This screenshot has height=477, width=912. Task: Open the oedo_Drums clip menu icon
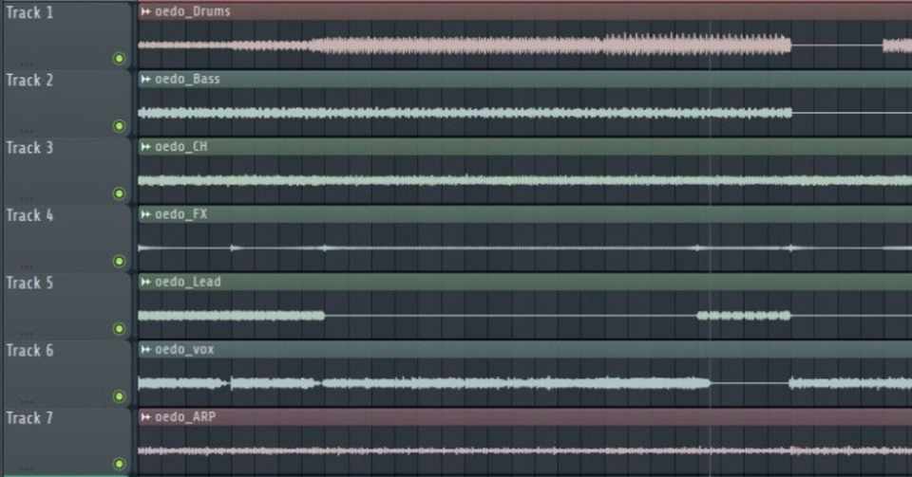pyautogui.click(x=145, y=11)
